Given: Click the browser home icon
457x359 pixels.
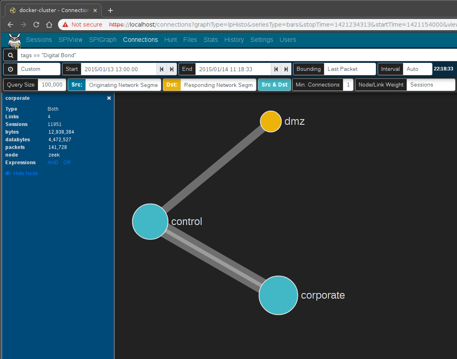Looking at the screenshot, I should (x=48, y=25).
